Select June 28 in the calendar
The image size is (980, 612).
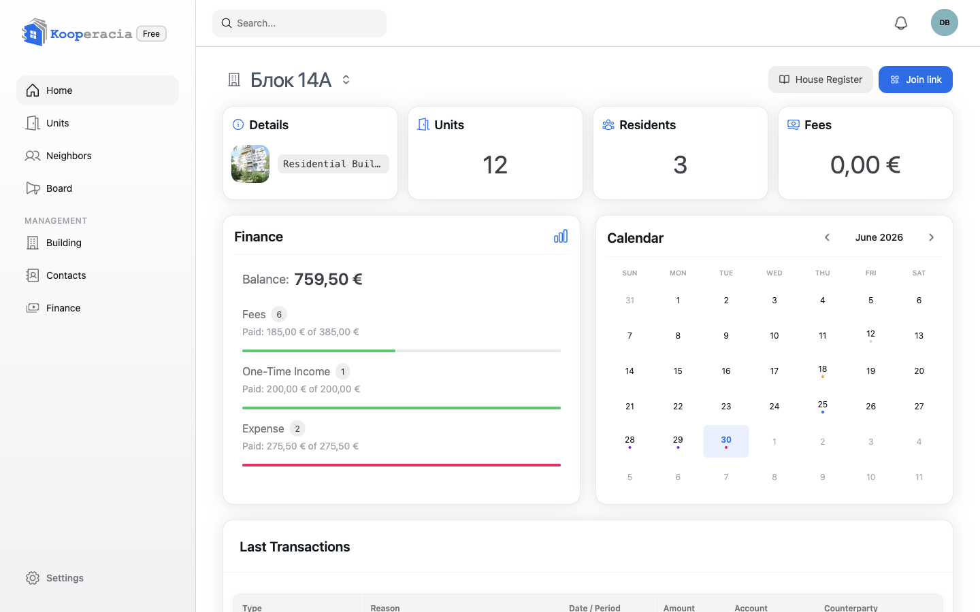tap(630, 441)
